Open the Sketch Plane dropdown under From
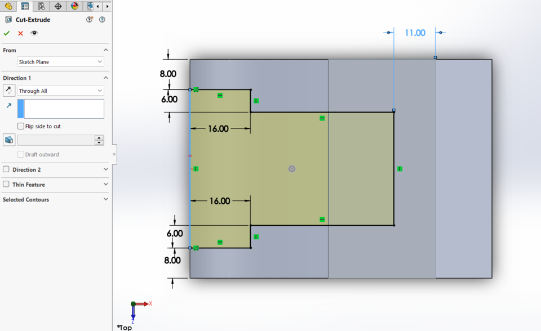 click(x=99, y=61)
